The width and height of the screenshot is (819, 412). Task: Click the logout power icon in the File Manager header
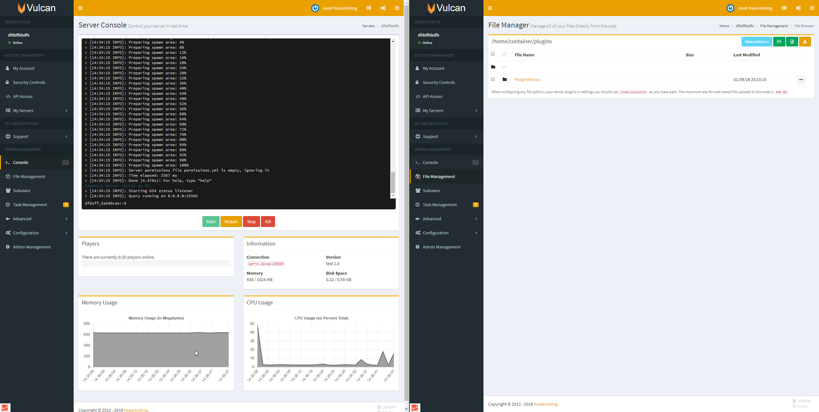(812, 8)
